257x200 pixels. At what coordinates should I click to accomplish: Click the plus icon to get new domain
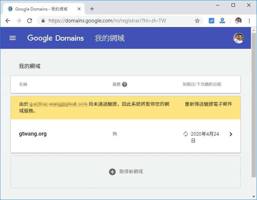click(x=112, y=172)
